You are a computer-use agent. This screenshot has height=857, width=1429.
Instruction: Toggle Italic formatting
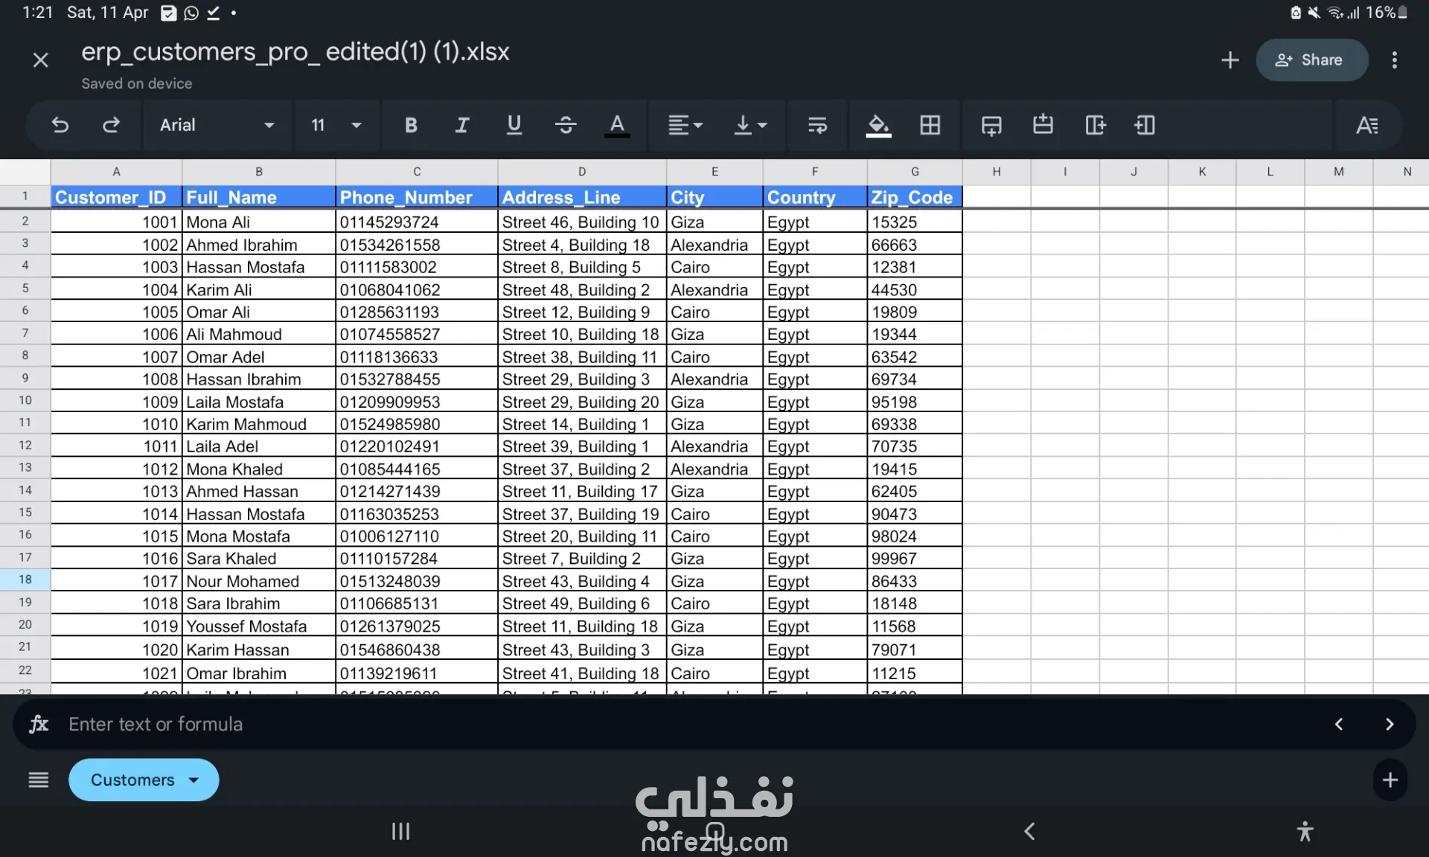tap(461, 125)
